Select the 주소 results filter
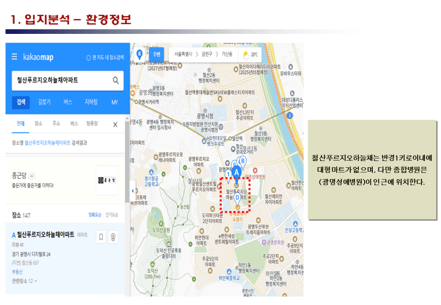The width and height of the screenshot is (441, 305). click(56, 124)
